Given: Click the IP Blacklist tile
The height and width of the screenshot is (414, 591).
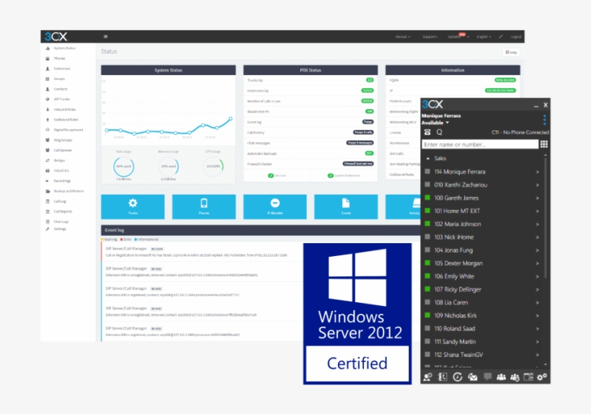Looking at the screenshot, I should pyautogui.click(x=275, y=206).
